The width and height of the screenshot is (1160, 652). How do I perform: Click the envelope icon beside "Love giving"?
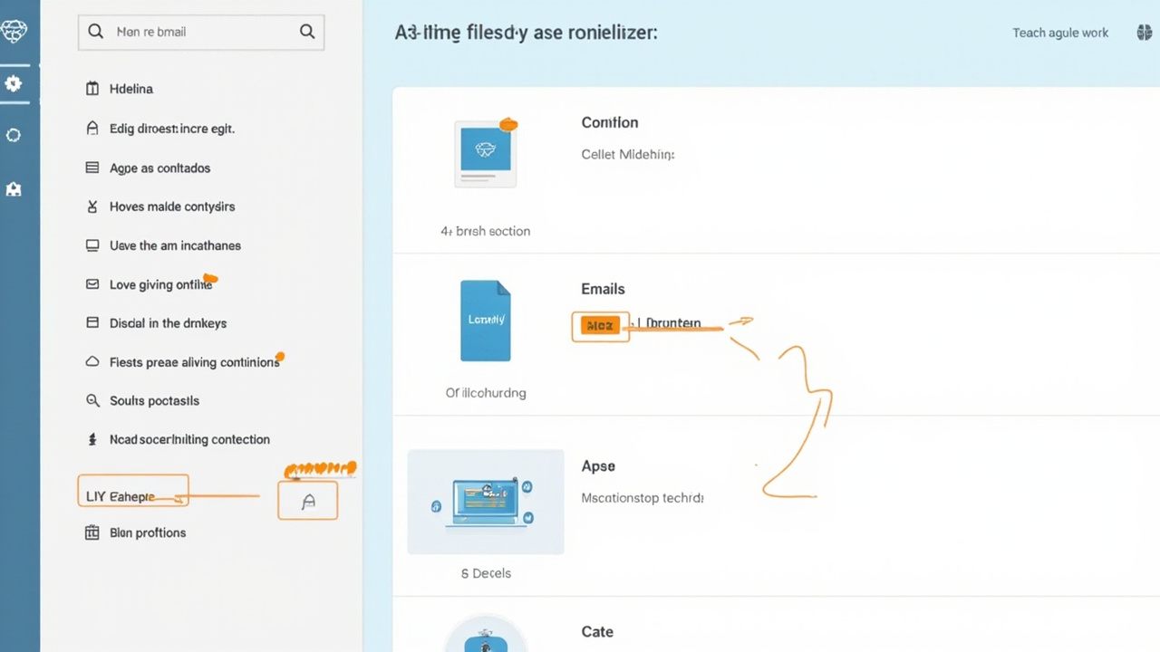pos(92,284)
